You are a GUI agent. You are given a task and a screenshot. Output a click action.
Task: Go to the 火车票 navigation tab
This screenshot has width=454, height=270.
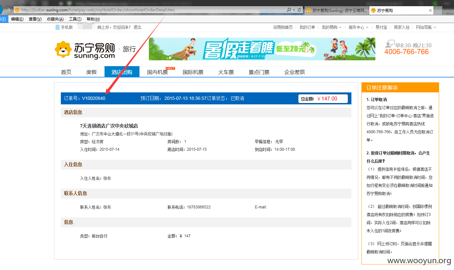(x=226, y=72)
